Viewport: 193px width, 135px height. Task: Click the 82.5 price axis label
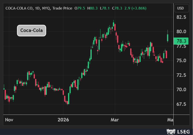[181, 17]
